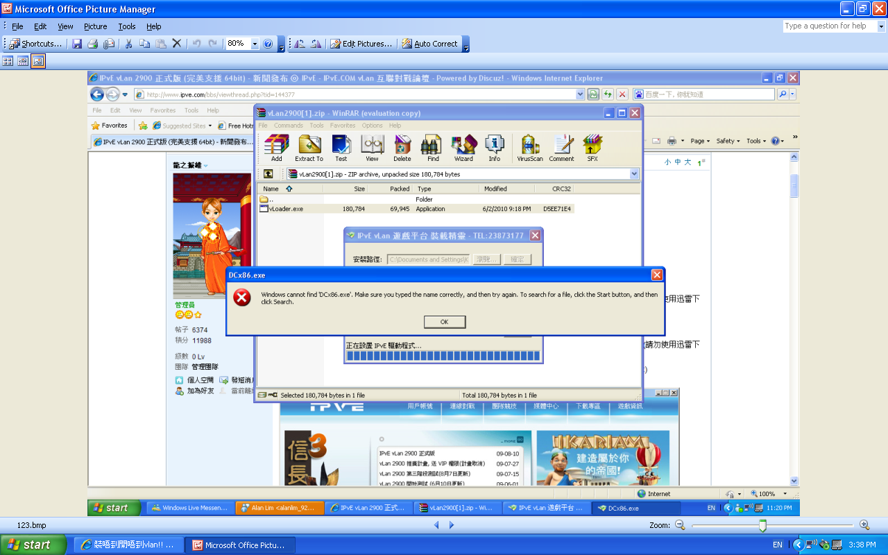Screen dimensions: 888x555
Task: Click the SFX icon in pictured WinRAR toolbar
Action: pyautogui.click(x=592, y=148)
